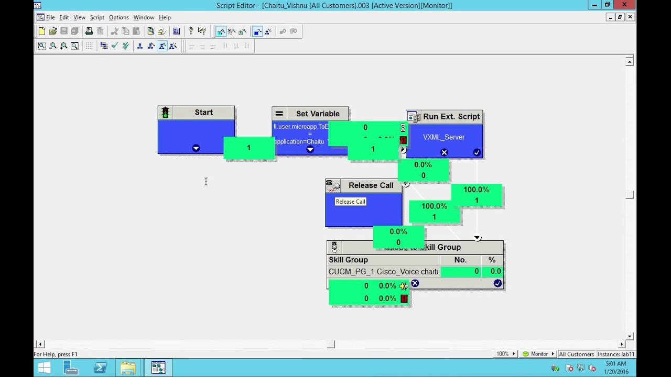Open the Options menu
671x377 pixels.
[119, 17]
